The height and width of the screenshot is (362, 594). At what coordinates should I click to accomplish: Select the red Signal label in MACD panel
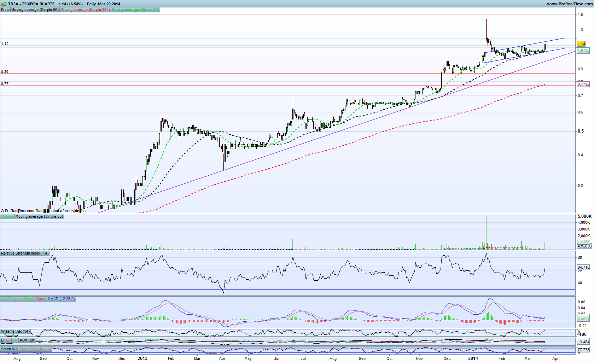tap(41, 299)
